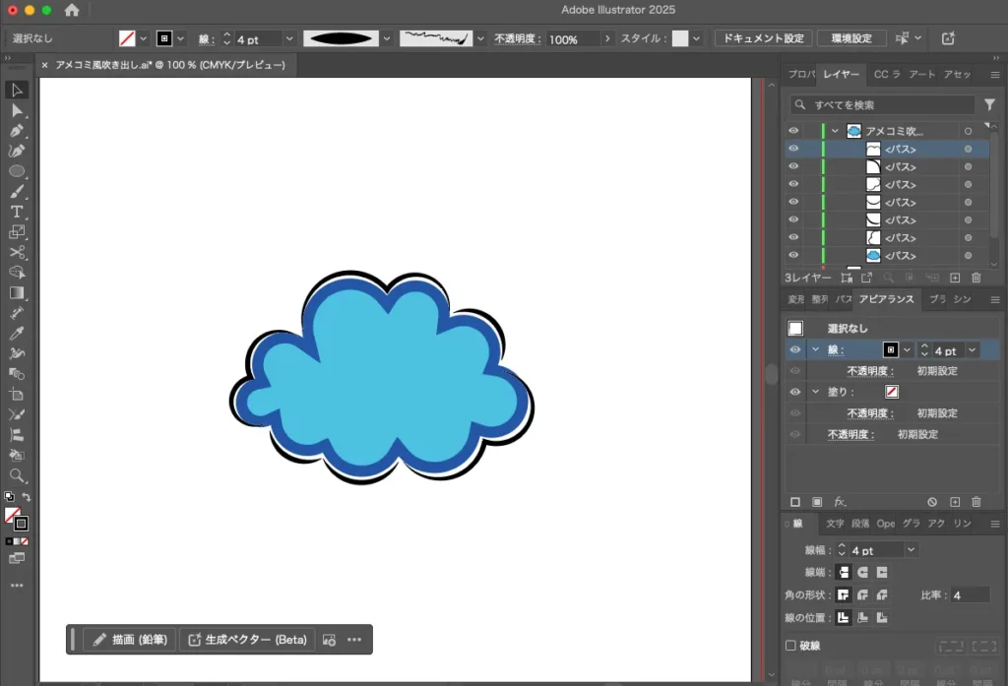This screenshot has height=686, width=1008.
Task: Click the 生成ベクター (Beta) button
Action: tap(246, 639)
